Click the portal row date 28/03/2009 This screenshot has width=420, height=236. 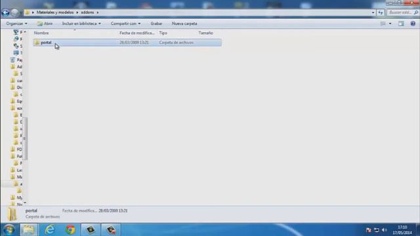point(134,42)
